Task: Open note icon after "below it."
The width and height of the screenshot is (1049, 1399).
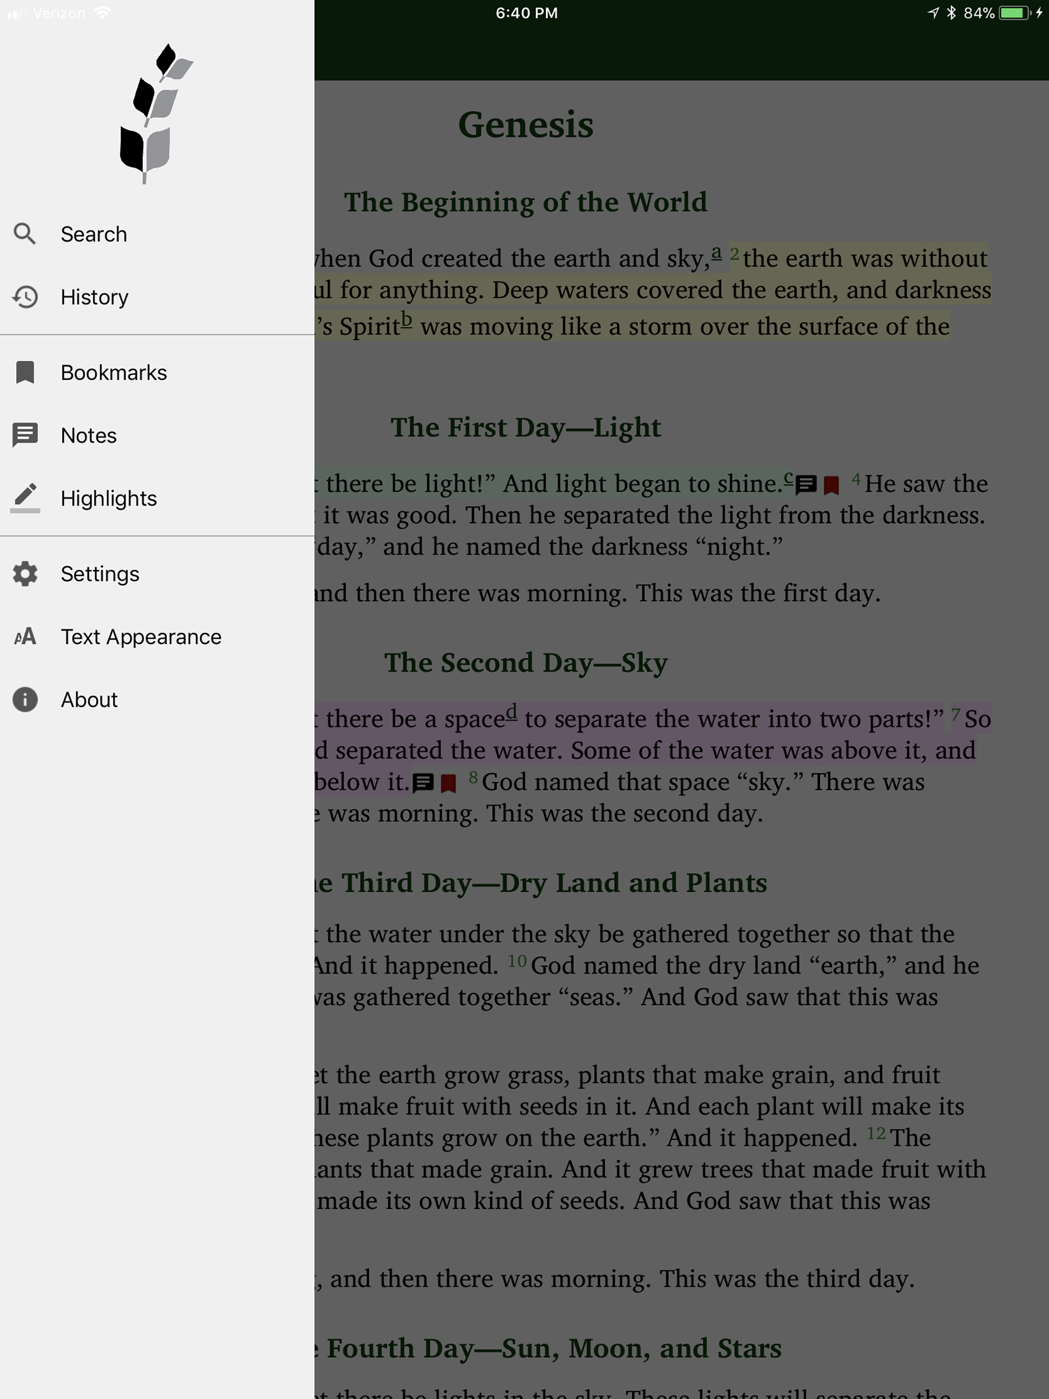Action: (423, 783)
